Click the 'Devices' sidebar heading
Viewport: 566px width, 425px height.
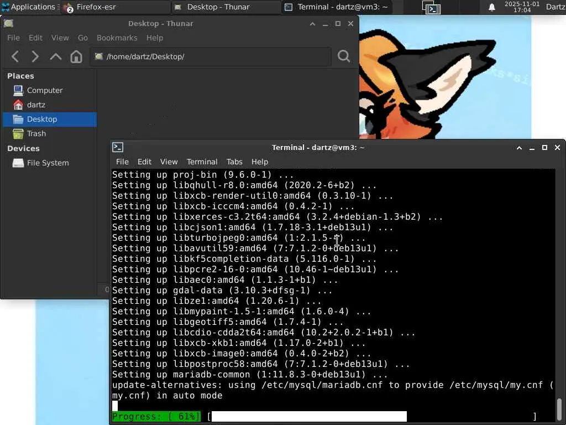tap(23, 148)
